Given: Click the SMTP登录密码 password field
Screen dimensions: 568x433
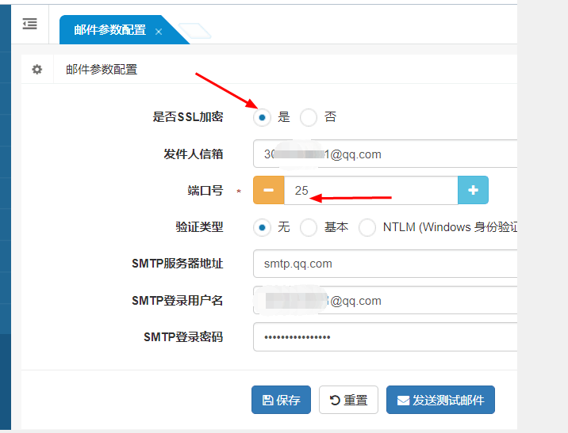Looking at the screenshot, I should click(x=385, y=337).
